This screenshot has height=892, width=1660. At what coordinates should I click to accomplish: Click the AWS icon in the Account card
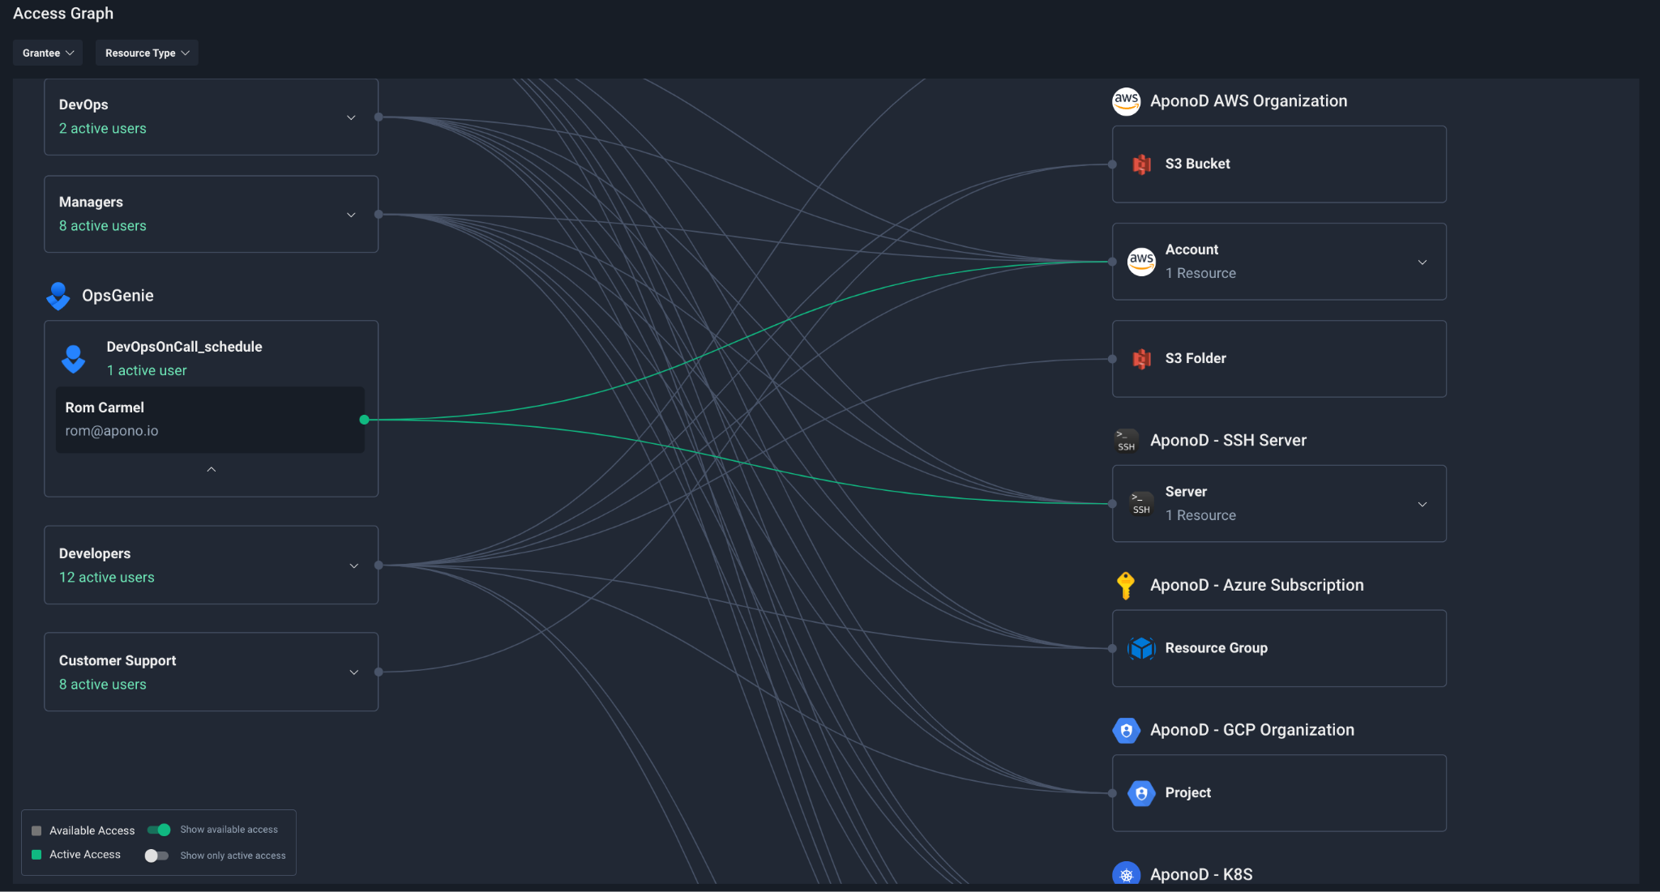click(x=1141, y=262)
